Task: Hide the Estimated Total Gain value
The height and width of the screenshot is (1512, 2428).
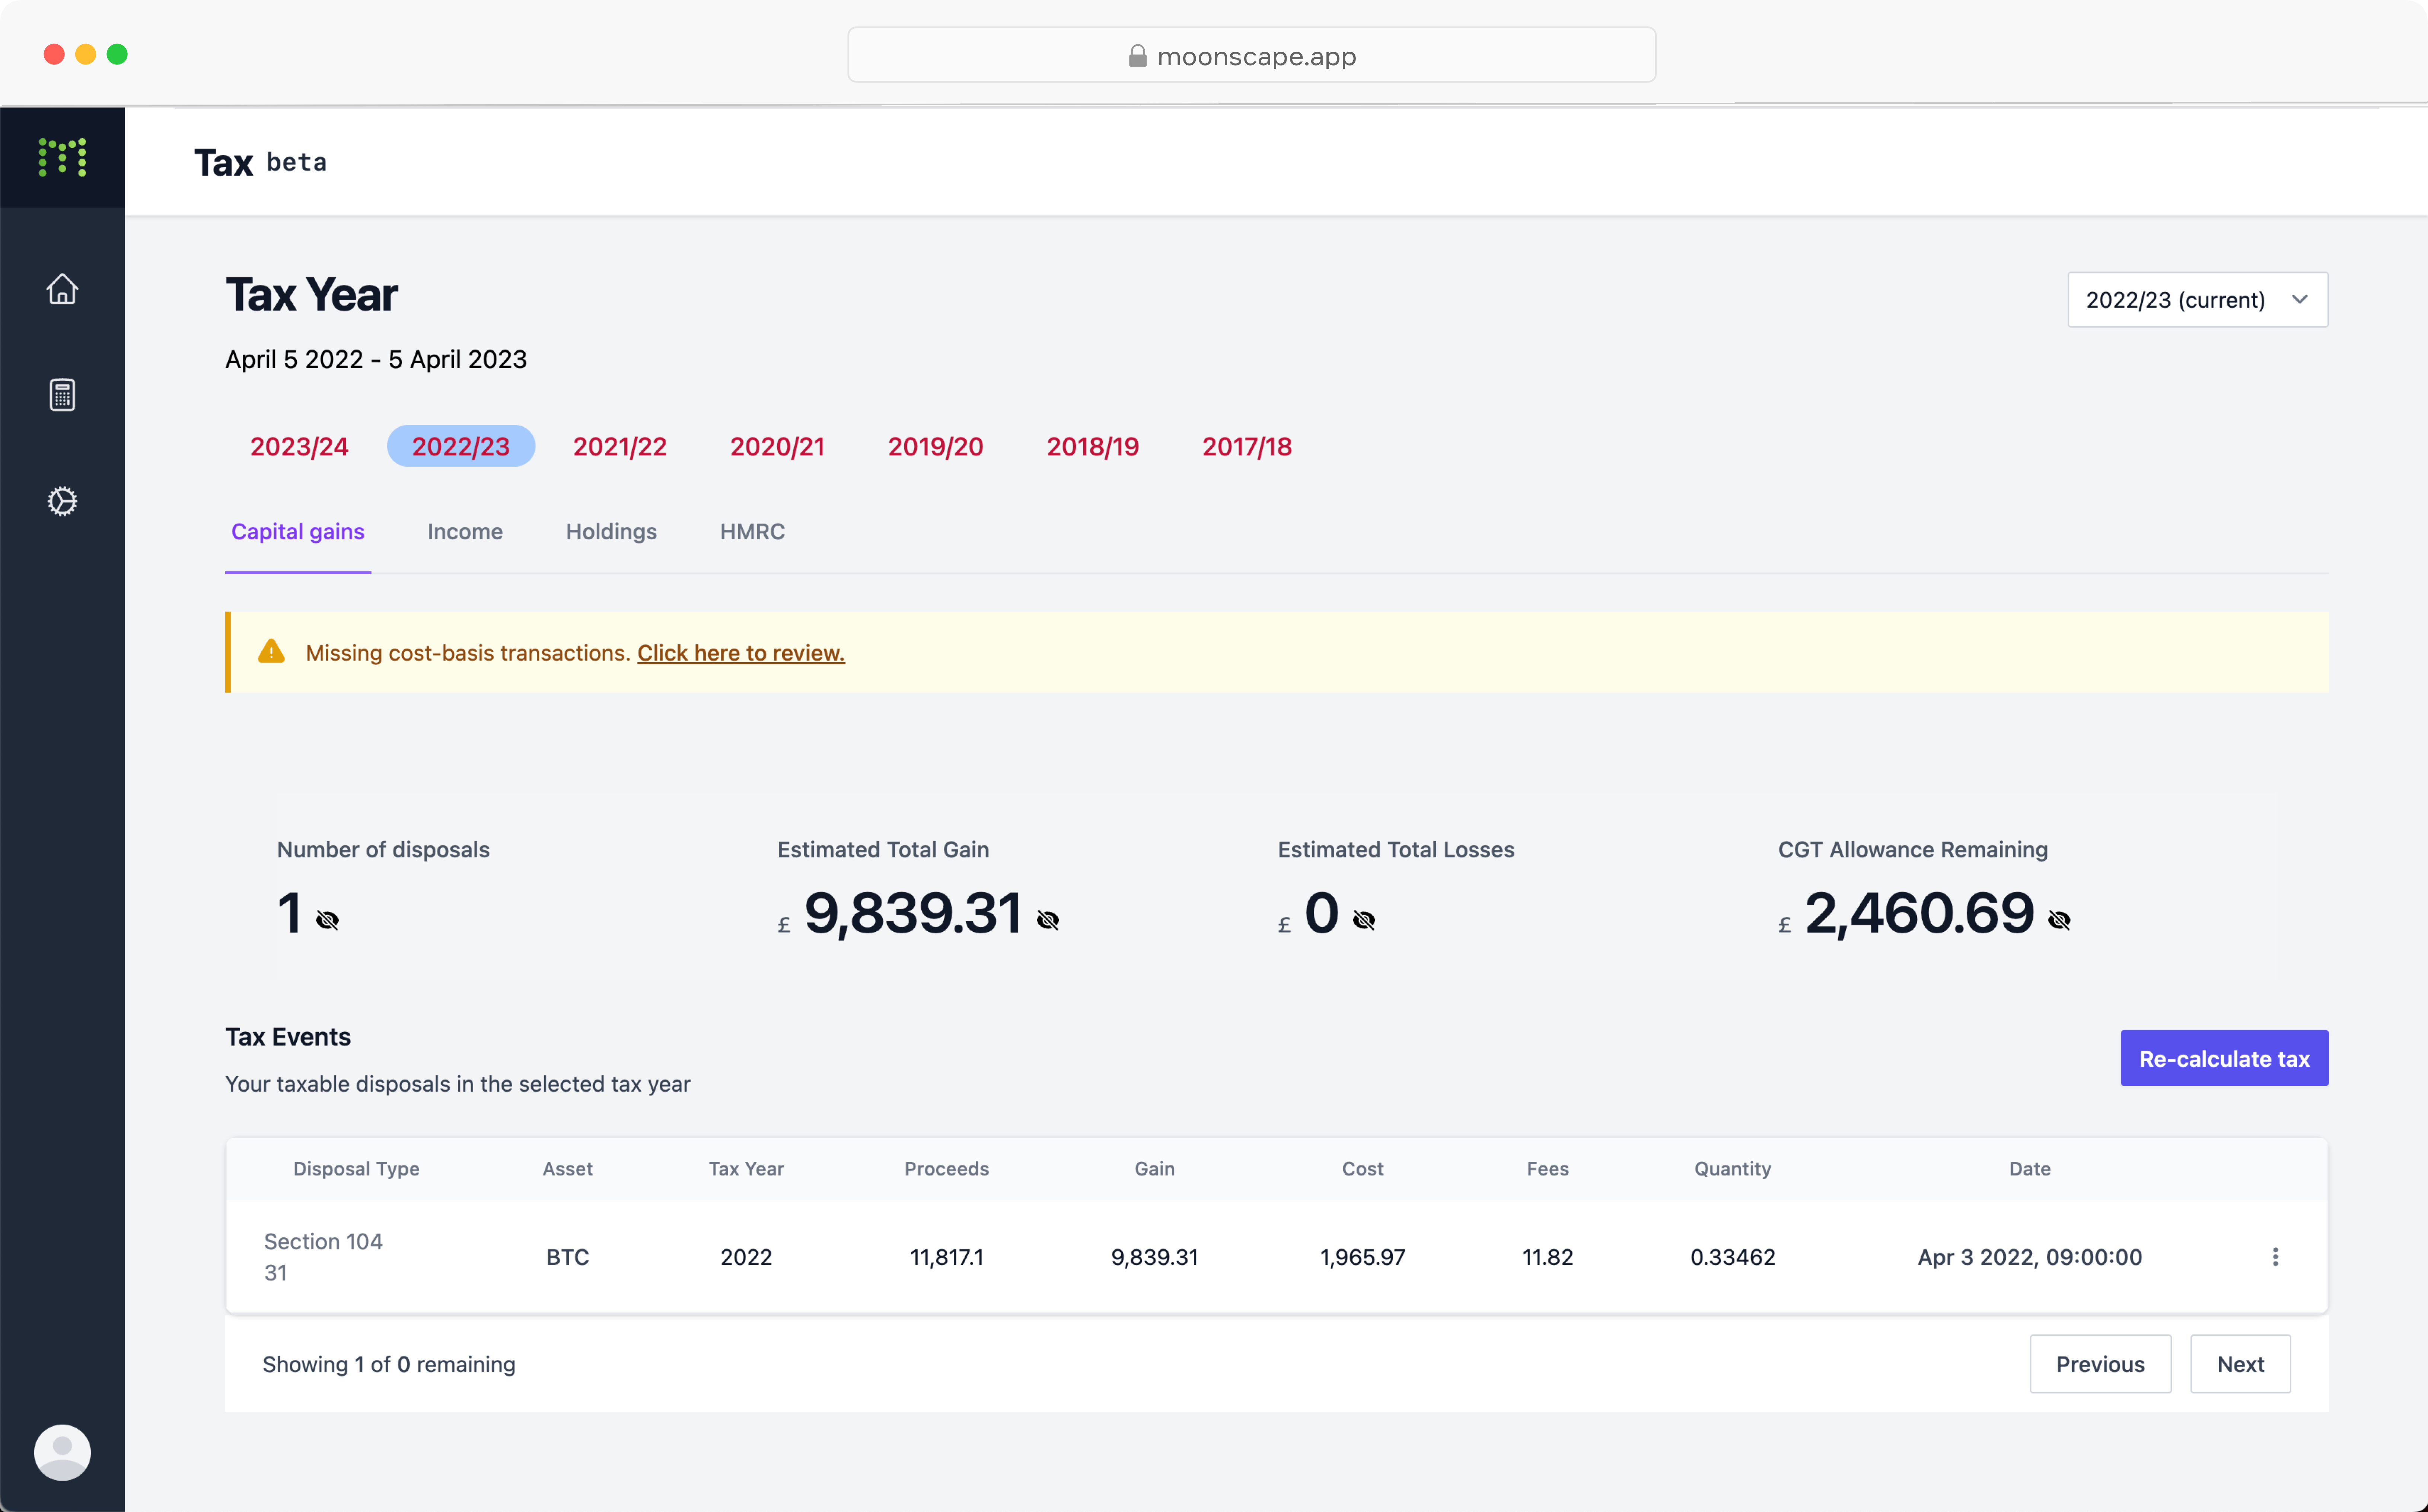Action: pyautogui.click(x=1048, y=920)
